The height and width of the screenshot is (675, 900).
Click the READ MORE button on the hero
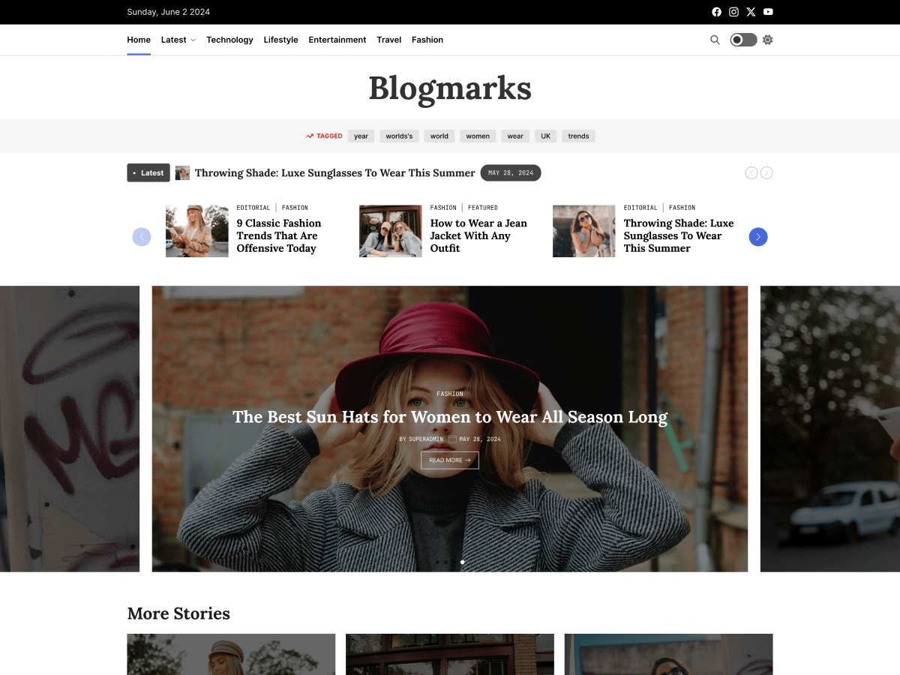(x=449, y=460)
